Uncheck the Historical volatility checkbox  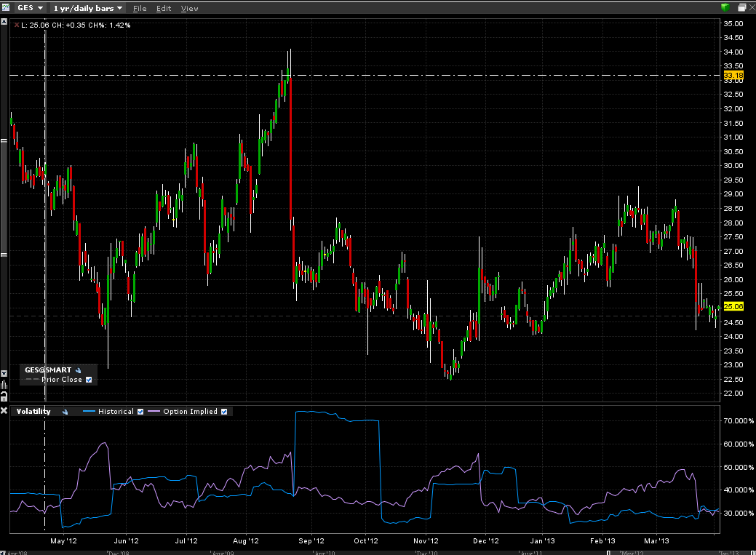click(x=140, y=412)
